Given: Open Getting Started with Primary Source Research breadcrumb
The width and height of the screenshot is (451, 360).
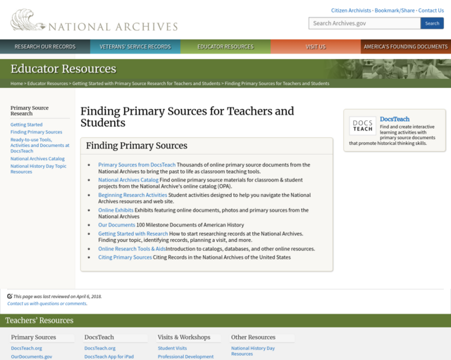Looking at the screenshot, I should click(146, 83).
